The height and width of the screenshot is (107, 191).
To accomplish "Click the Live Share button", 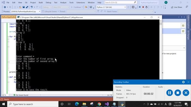I will [x=176, y=7].
